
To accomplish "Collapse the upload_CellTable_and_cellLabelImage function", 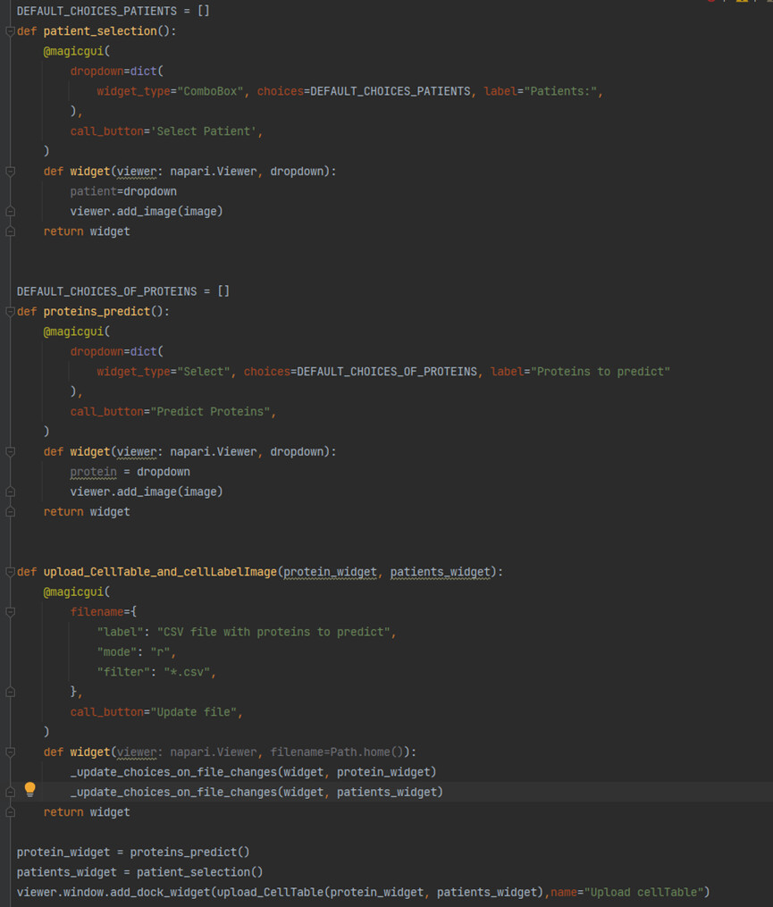I will click(x=10, y=571).
